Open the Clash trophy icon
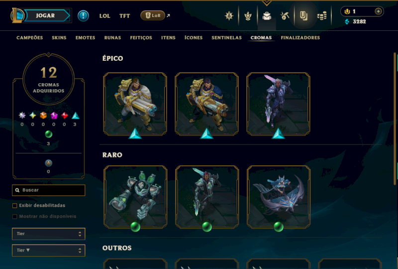Screen dimensions: 398x269 coord(248,16)
